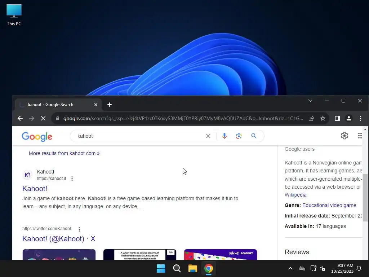
Task: Open the notifications bell
Action: tap(359, 268)
